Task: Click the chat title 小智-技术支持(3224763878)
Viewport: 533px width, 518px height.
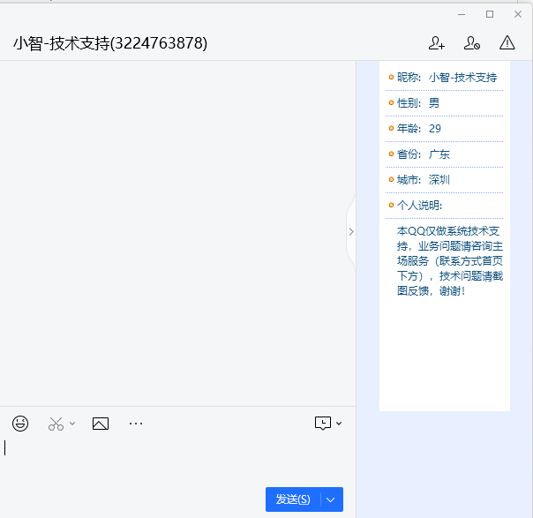Action: tap(110, 43)
